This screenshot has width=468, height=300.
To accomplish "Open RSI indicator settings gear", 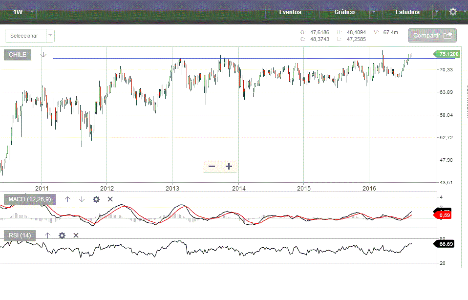I will pos(62,236).
